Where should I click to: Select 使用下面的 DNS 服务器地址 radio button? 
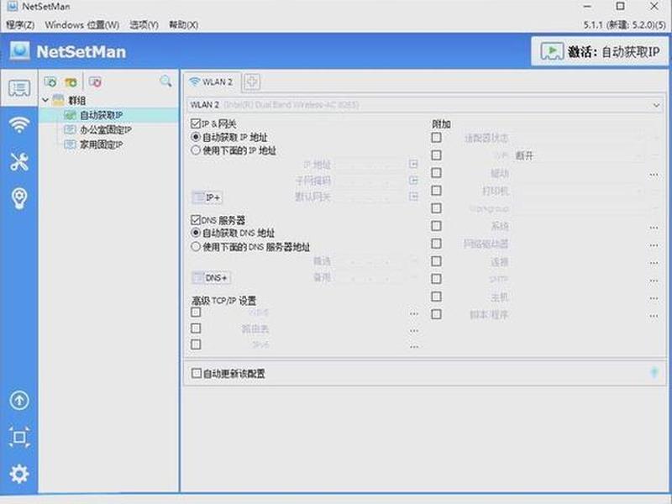(x=196, y=246)
